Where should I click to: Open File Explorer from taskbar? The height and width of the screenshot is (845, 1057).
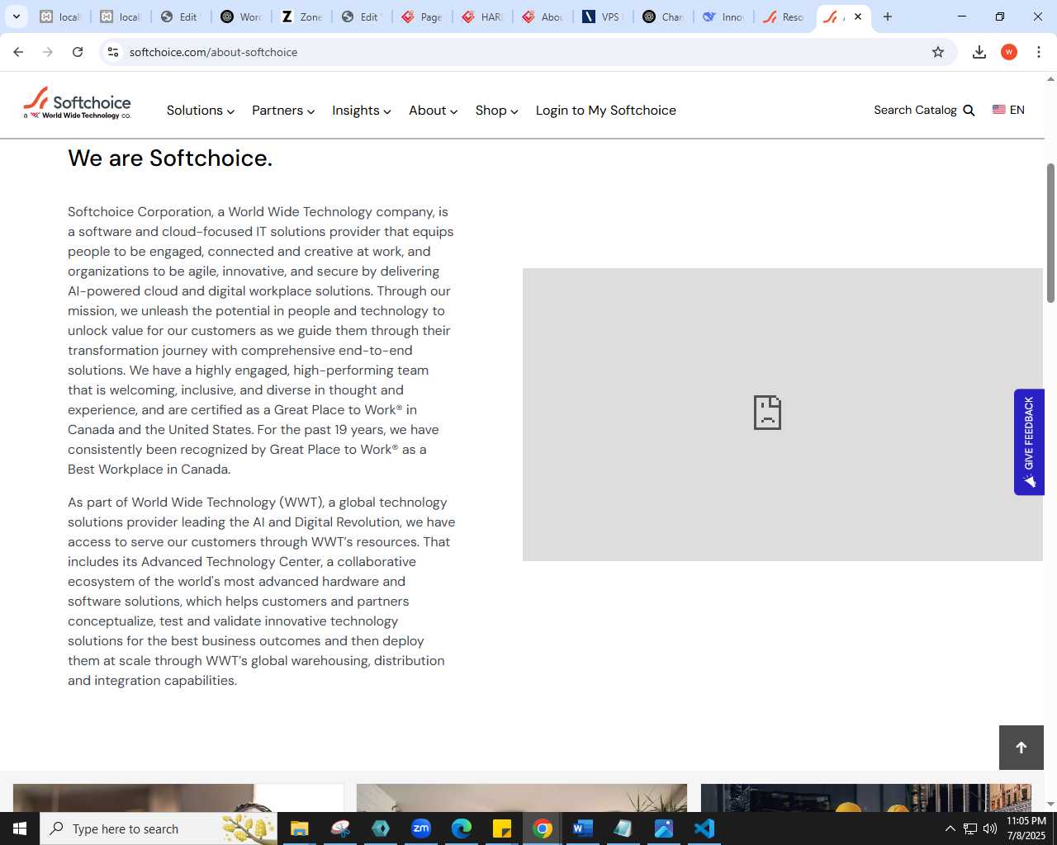(x=300, y=828)
